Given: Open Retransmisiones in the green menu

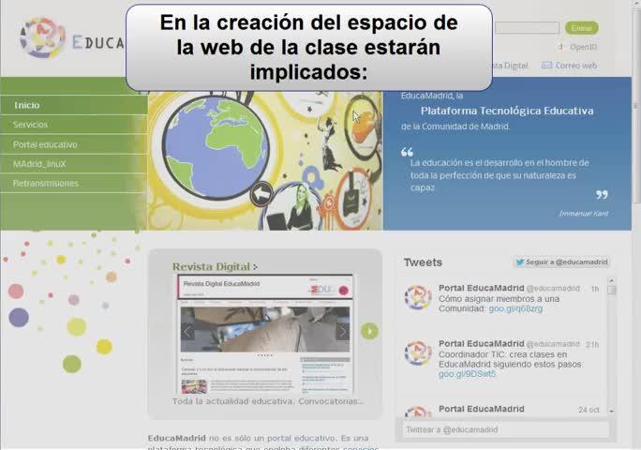Looking at the screenshot, I should click(x=45, y=183).
